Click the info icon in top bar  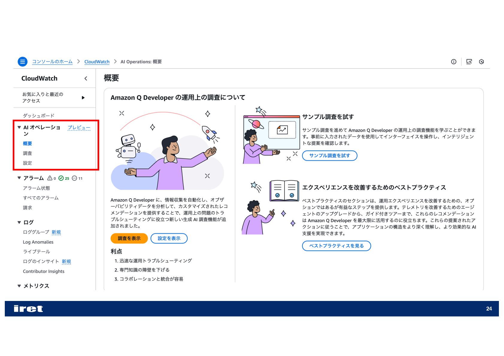pyautogui.click(x=454, y=62)
